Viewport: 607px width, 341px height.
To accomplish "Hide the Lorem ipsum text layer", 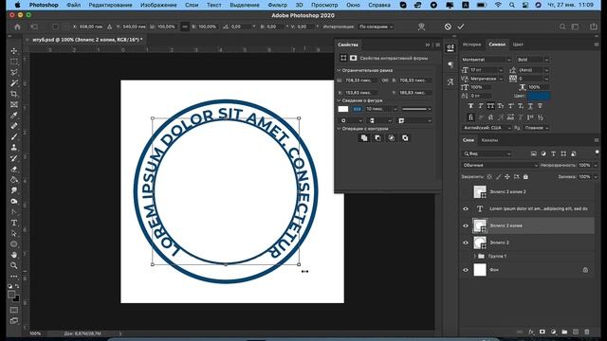I will [466, 208].
